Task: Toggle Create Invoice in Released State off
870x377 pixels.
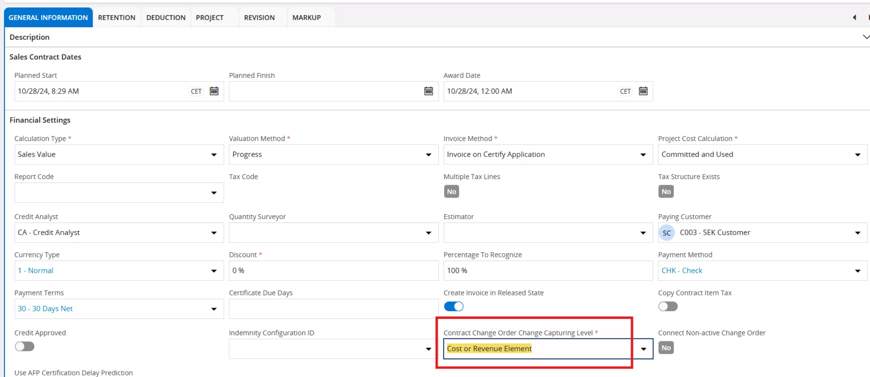Action: (x=454, y=307)
